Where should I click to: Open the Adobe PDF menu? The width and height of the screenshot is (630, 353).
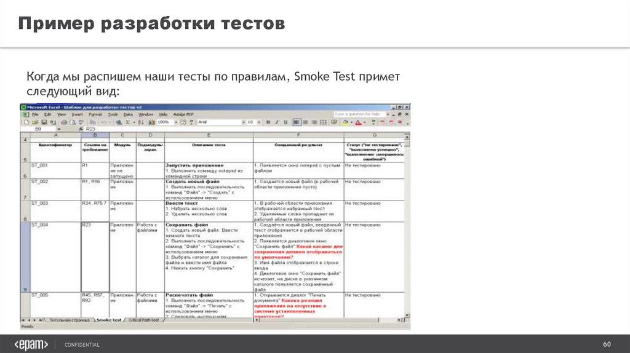(x=183, y=114)
